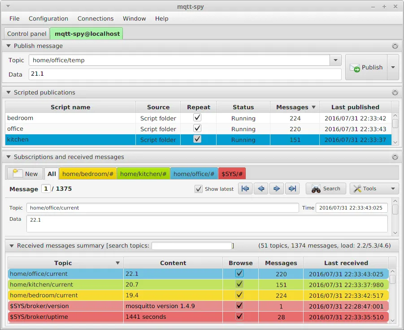This screenshot has width=404, height=330.
Task: Jump to first message navigation arrow
Action: [245, 189]
